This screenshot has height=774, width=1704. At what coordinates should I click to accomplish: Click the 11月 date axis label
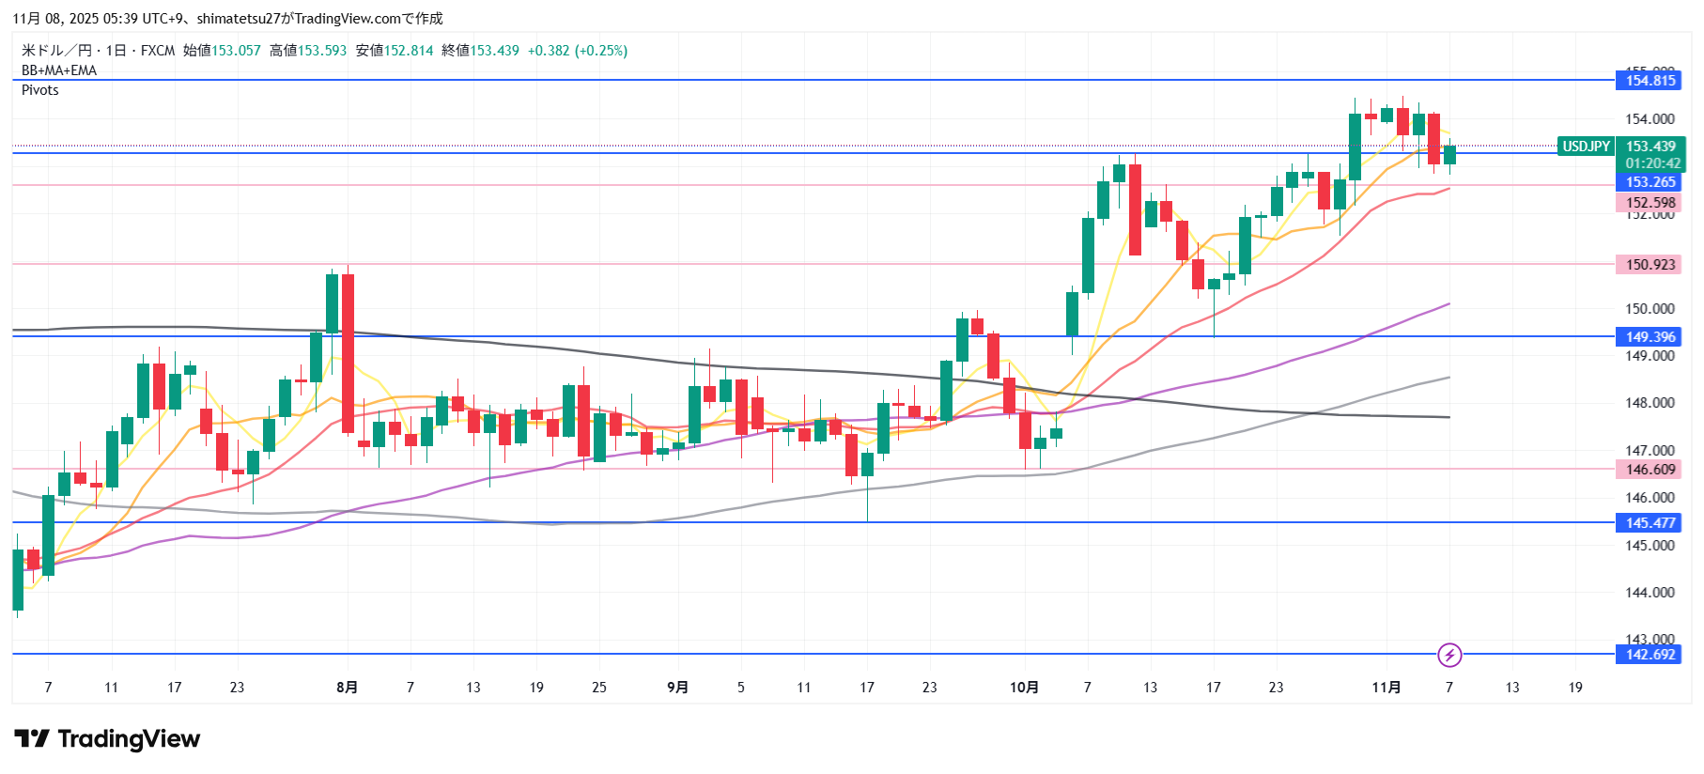click(x=1386, y=688)
